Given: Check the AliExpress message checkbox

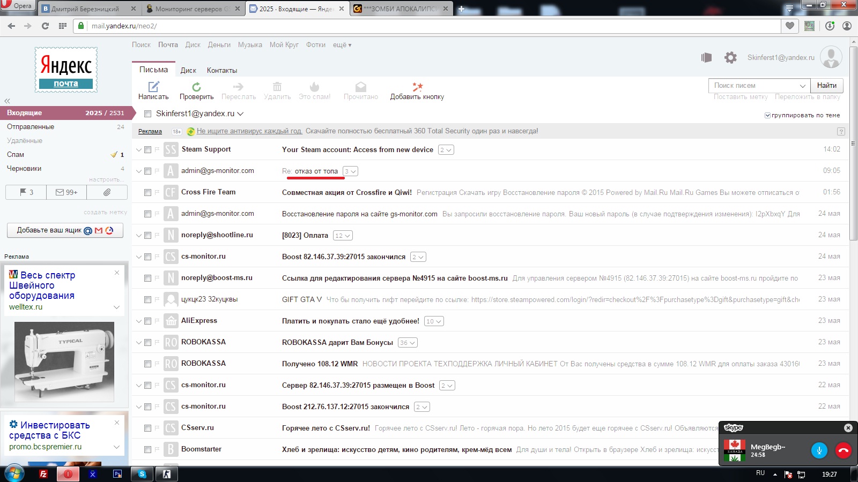Looking at the screenshot, I should [x=147, y=321].
